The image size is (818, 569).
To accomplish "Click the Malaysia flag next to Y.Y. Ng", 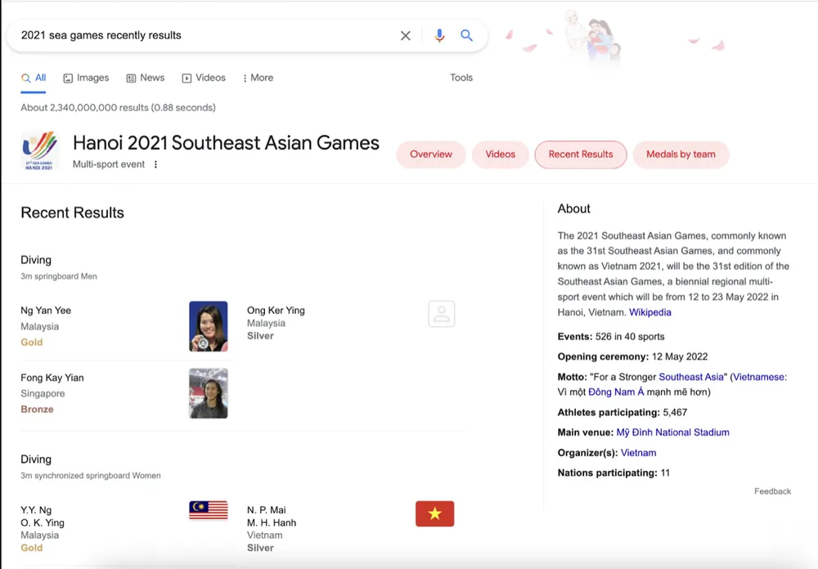I will (x=209, y=509).
